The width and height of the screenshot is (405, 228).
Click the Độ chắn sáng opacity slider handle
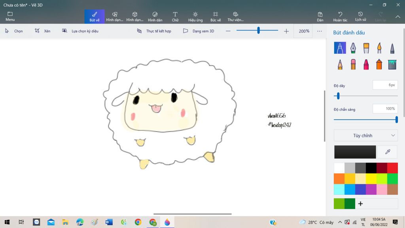point(396,120)
